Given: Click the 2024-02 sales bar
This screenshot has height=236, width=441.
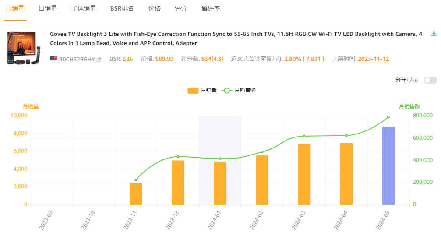Looking at the screenshot, I should pyautogui.click(x=262, y=180).
